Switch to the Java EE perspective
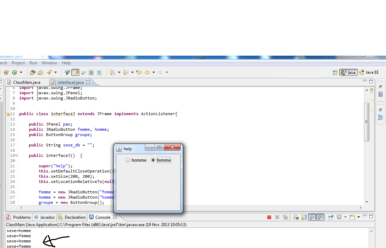This screenshot has height=248, width=386. [369, 72]
